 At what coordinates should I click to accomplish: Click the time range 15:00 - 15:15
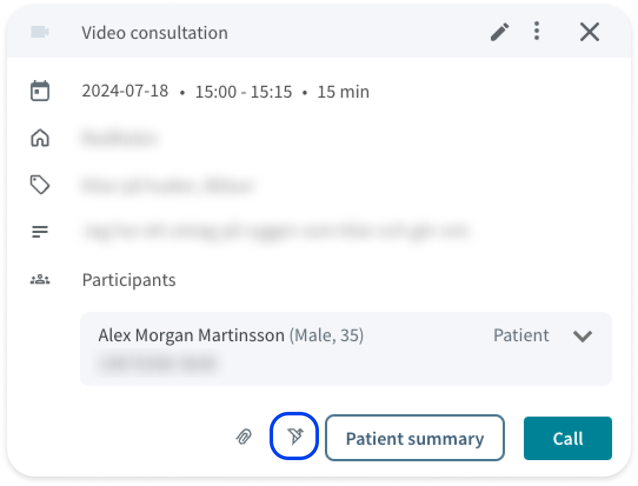[x=243, y=92]
